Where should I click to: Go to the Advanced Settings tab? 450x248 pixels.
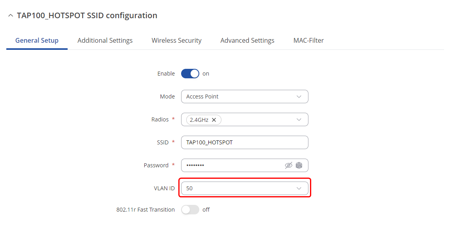(x=247, y=40)
